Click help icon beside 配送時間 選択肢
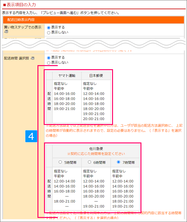Viewport: 187px width, 222px height. pyautogui.click(x=32, y=58)
